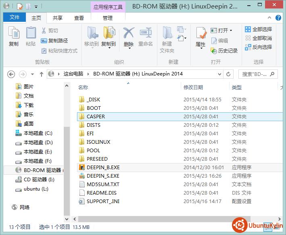Viewport: 286px width, 235px height.
Task: Click Paste shortcut (粘贴快捷方式)
Action: pyautogui.click(x=59, y=51)
